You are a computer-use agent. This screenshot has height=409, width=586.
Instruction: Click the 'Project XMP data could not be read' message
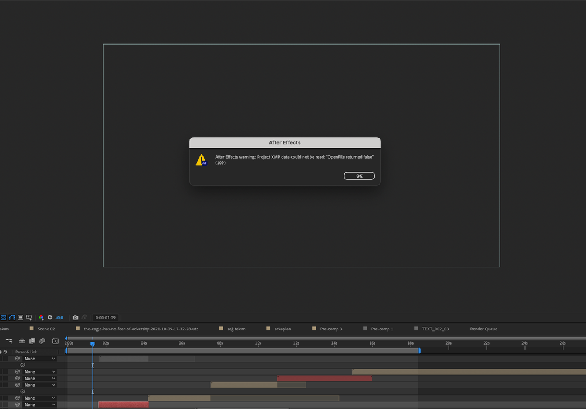click(x=294, y=160)
